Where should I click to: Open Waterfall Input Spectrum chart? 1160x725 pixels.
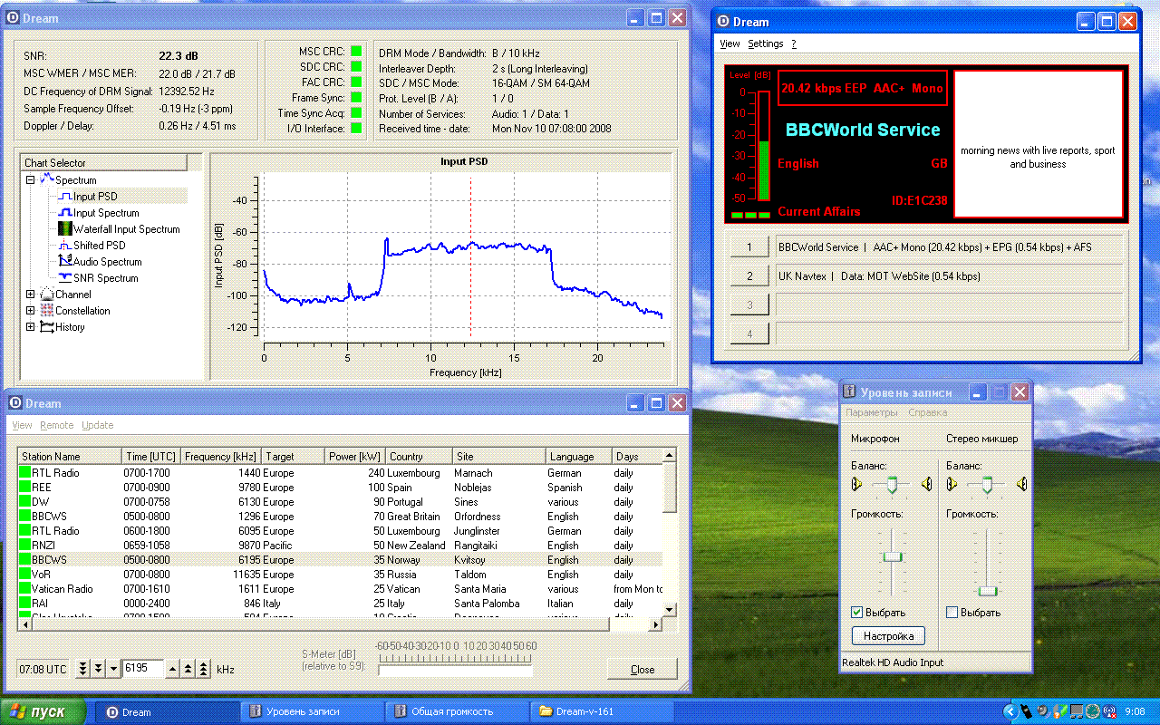[126, 229]
